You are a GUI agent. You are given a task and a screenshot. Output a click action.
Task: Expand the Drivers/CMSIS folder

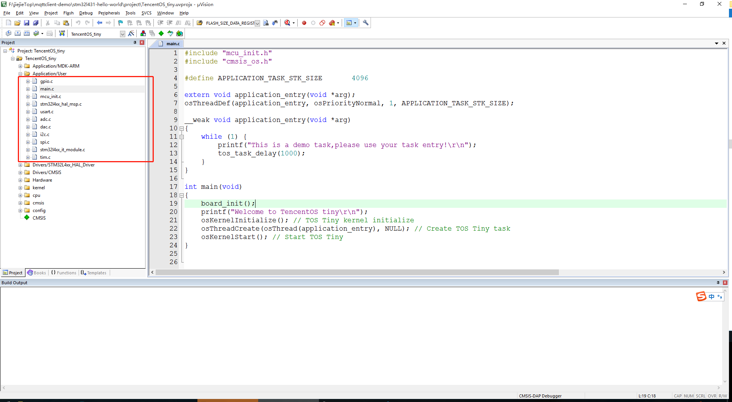click(x=21, y=173)
